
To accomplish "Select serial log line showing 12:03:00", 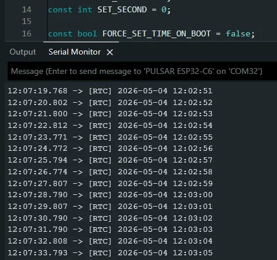I will tap(110, 195).
